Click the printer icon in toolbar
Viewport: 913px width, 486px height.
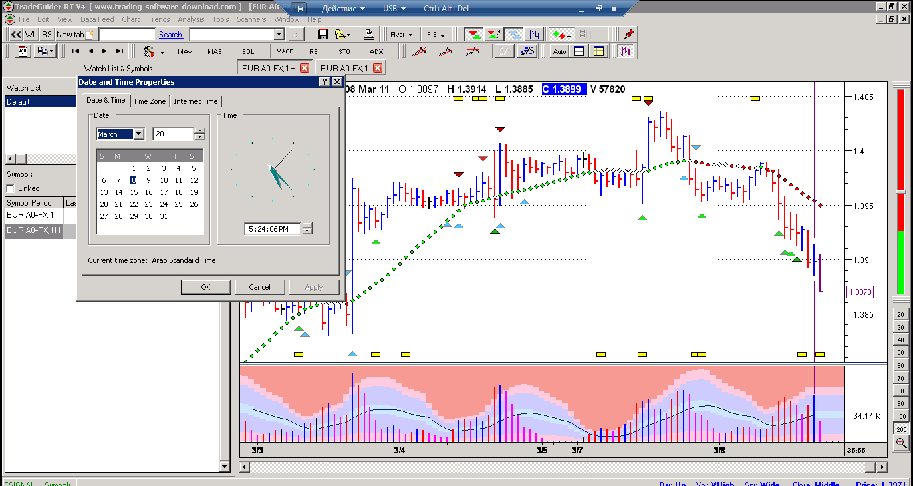click(x=368, y=35)
